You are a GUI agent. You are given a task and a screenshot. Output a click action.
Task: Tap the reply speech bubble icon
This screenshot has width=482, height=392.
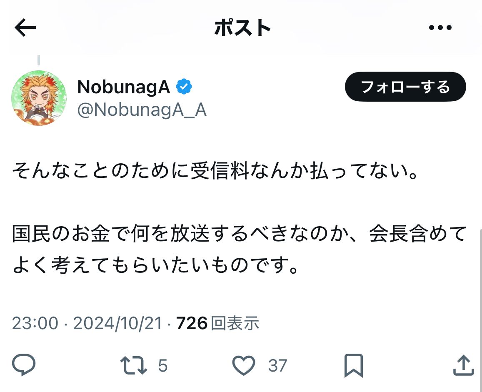click(24, 365)
